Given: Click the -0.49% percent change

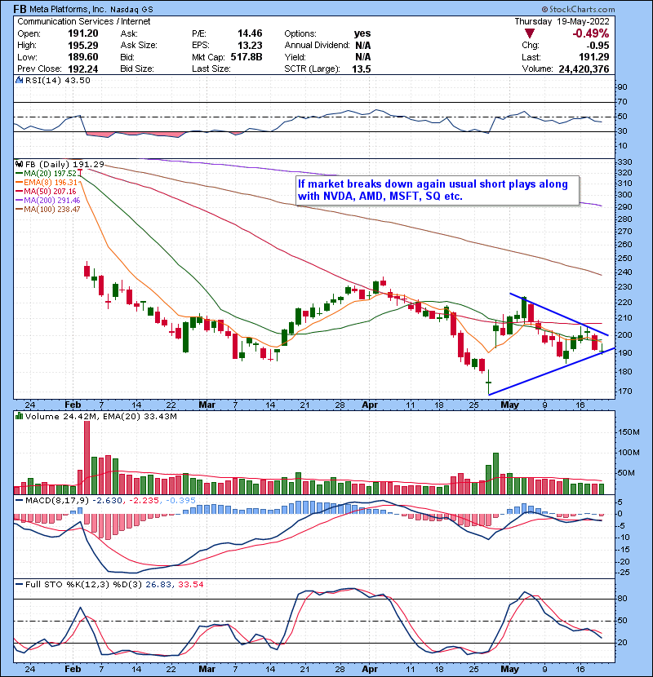Looking at the screenshot, I should 590,33.
